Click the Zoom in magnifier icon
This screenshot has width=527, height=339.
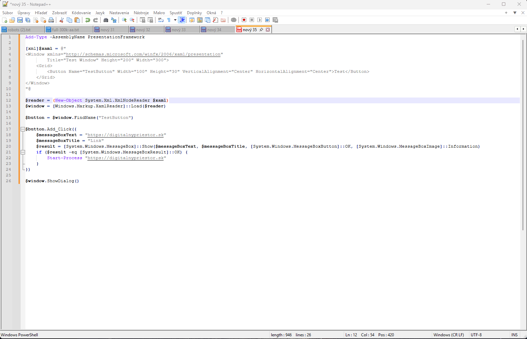124,20
